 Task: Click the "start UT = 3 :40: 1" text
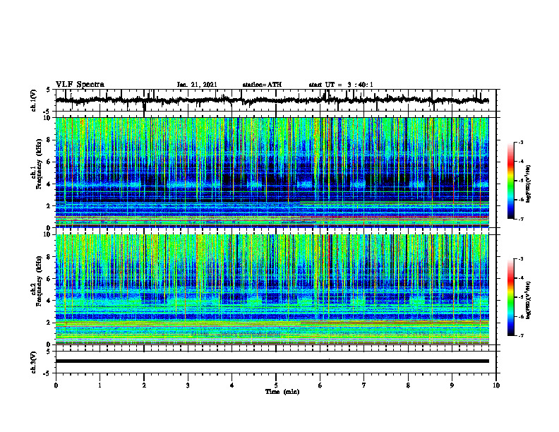click(341, 85)
